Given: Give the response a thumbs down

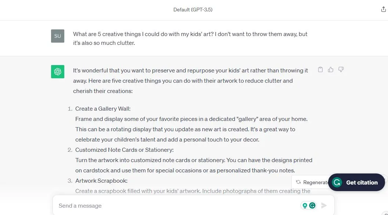Looking at the screenshot, I should coord(341,69).
